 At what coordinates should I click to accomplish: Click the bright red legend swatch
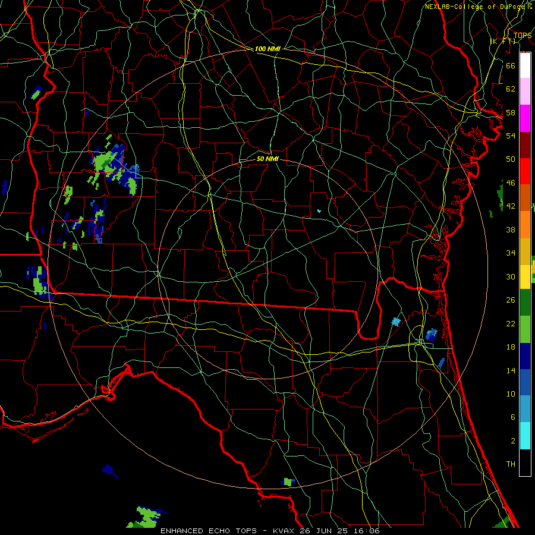tap(525, 171)
